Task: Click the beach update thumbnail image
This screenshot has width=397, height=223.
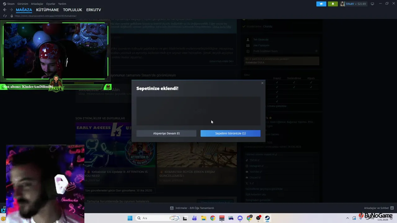Action: click(197, 154)
